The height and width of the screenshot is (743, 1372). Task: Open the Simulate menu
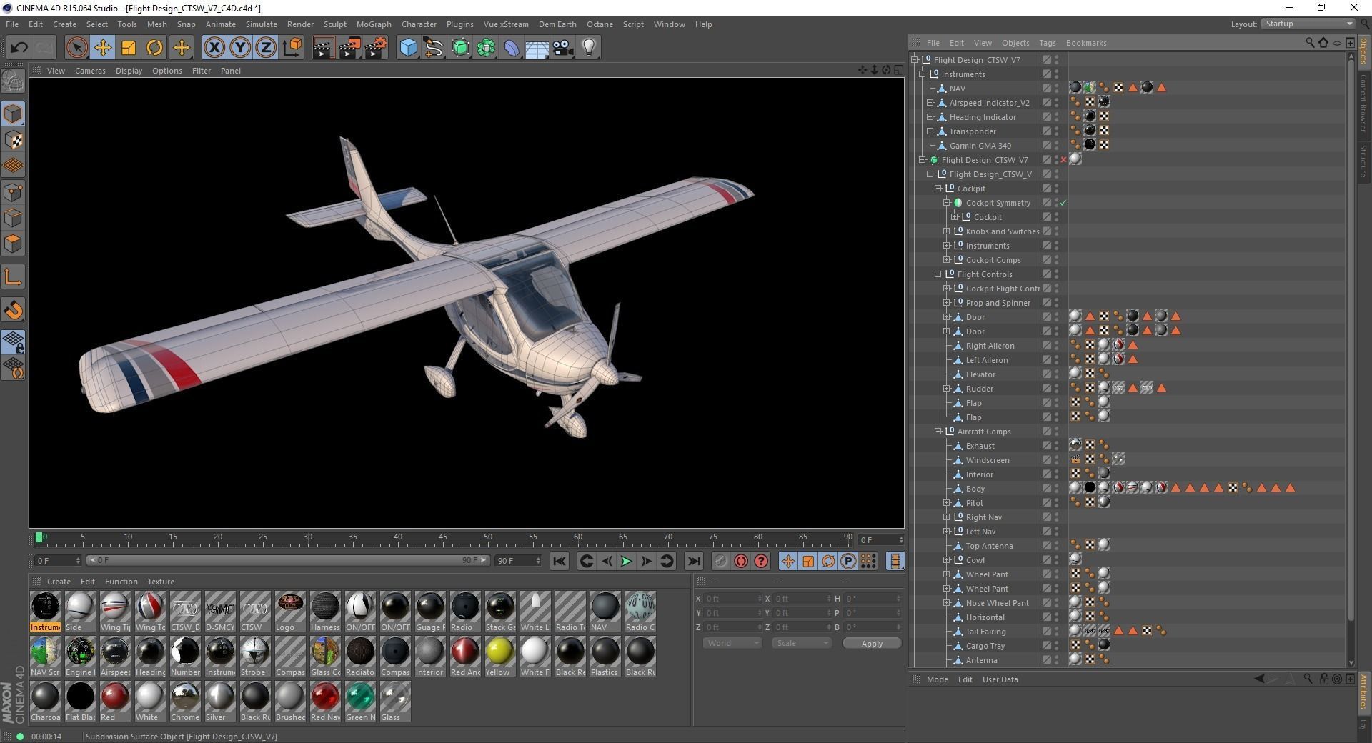261,24
